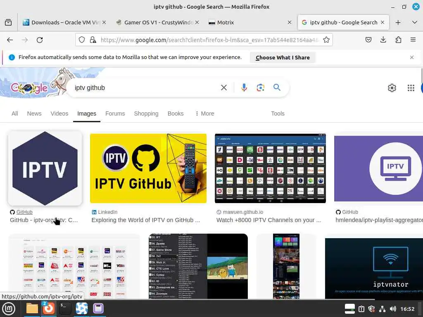Close the Downloads Oracle VM tab

(104, 22)
